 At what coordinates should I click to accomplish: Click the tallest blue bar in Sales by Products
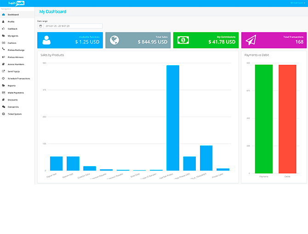tap(173, 118)
